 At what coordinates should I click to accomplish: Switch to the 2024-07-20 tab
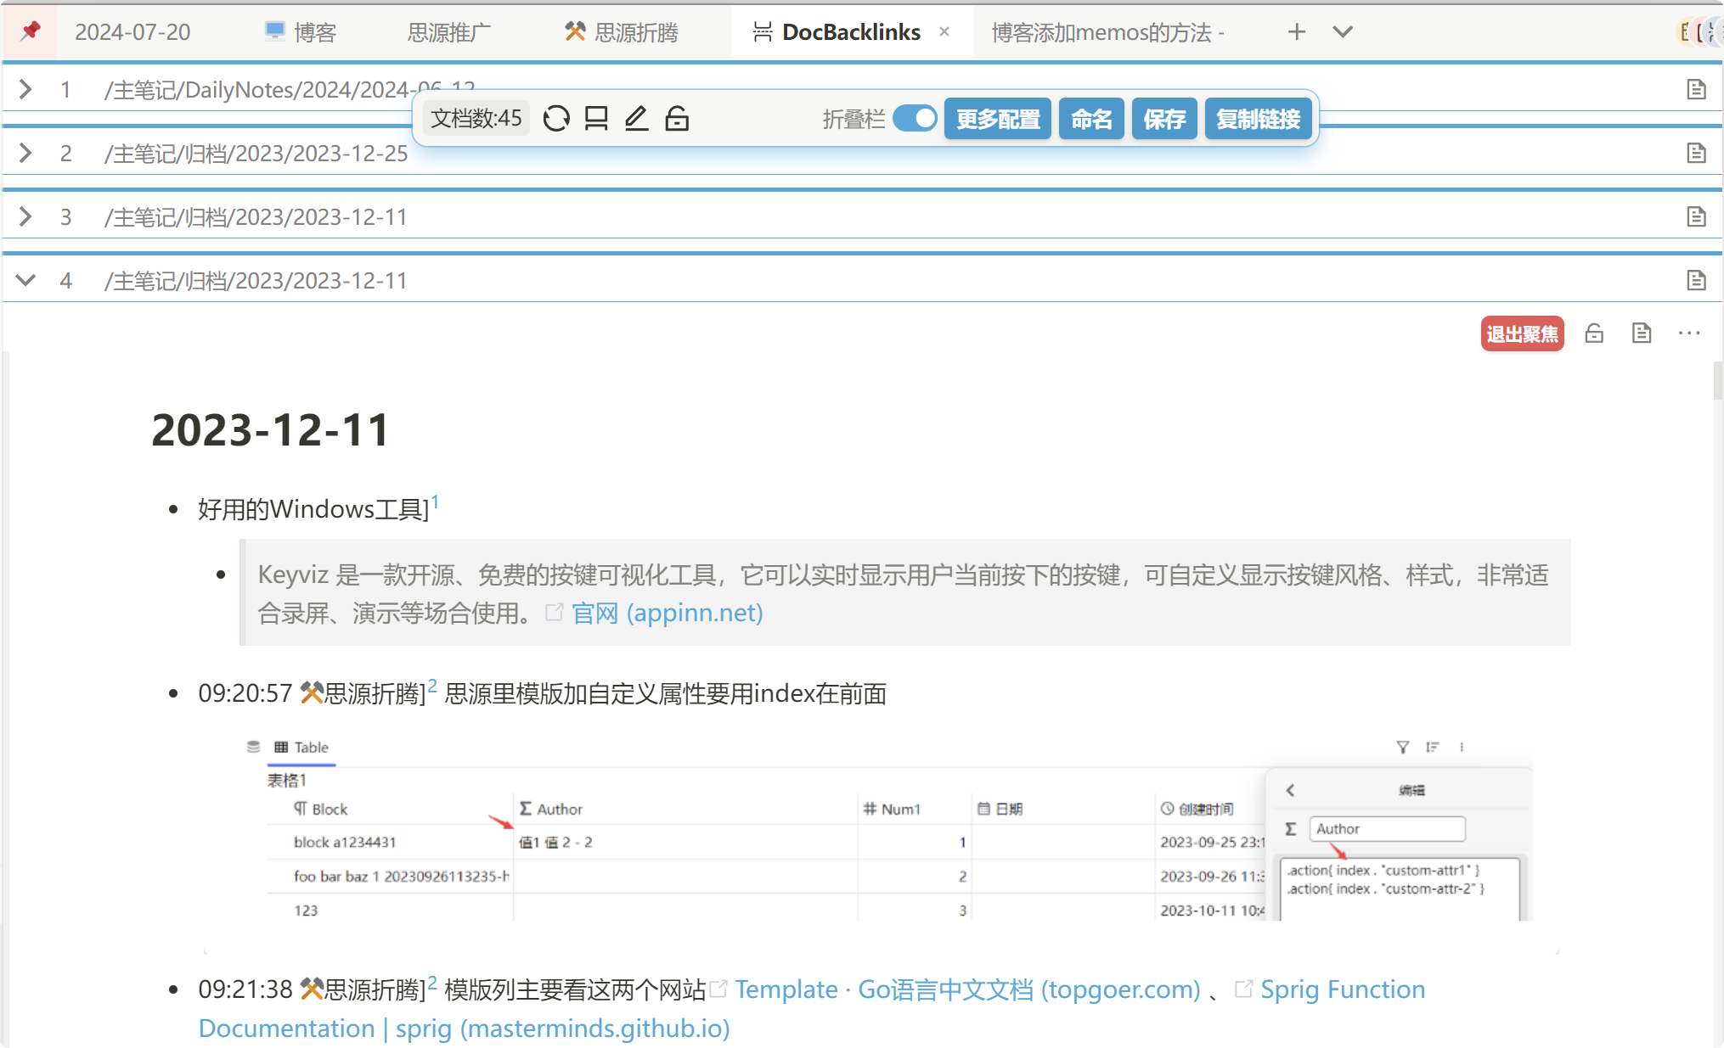pos(132,32)
